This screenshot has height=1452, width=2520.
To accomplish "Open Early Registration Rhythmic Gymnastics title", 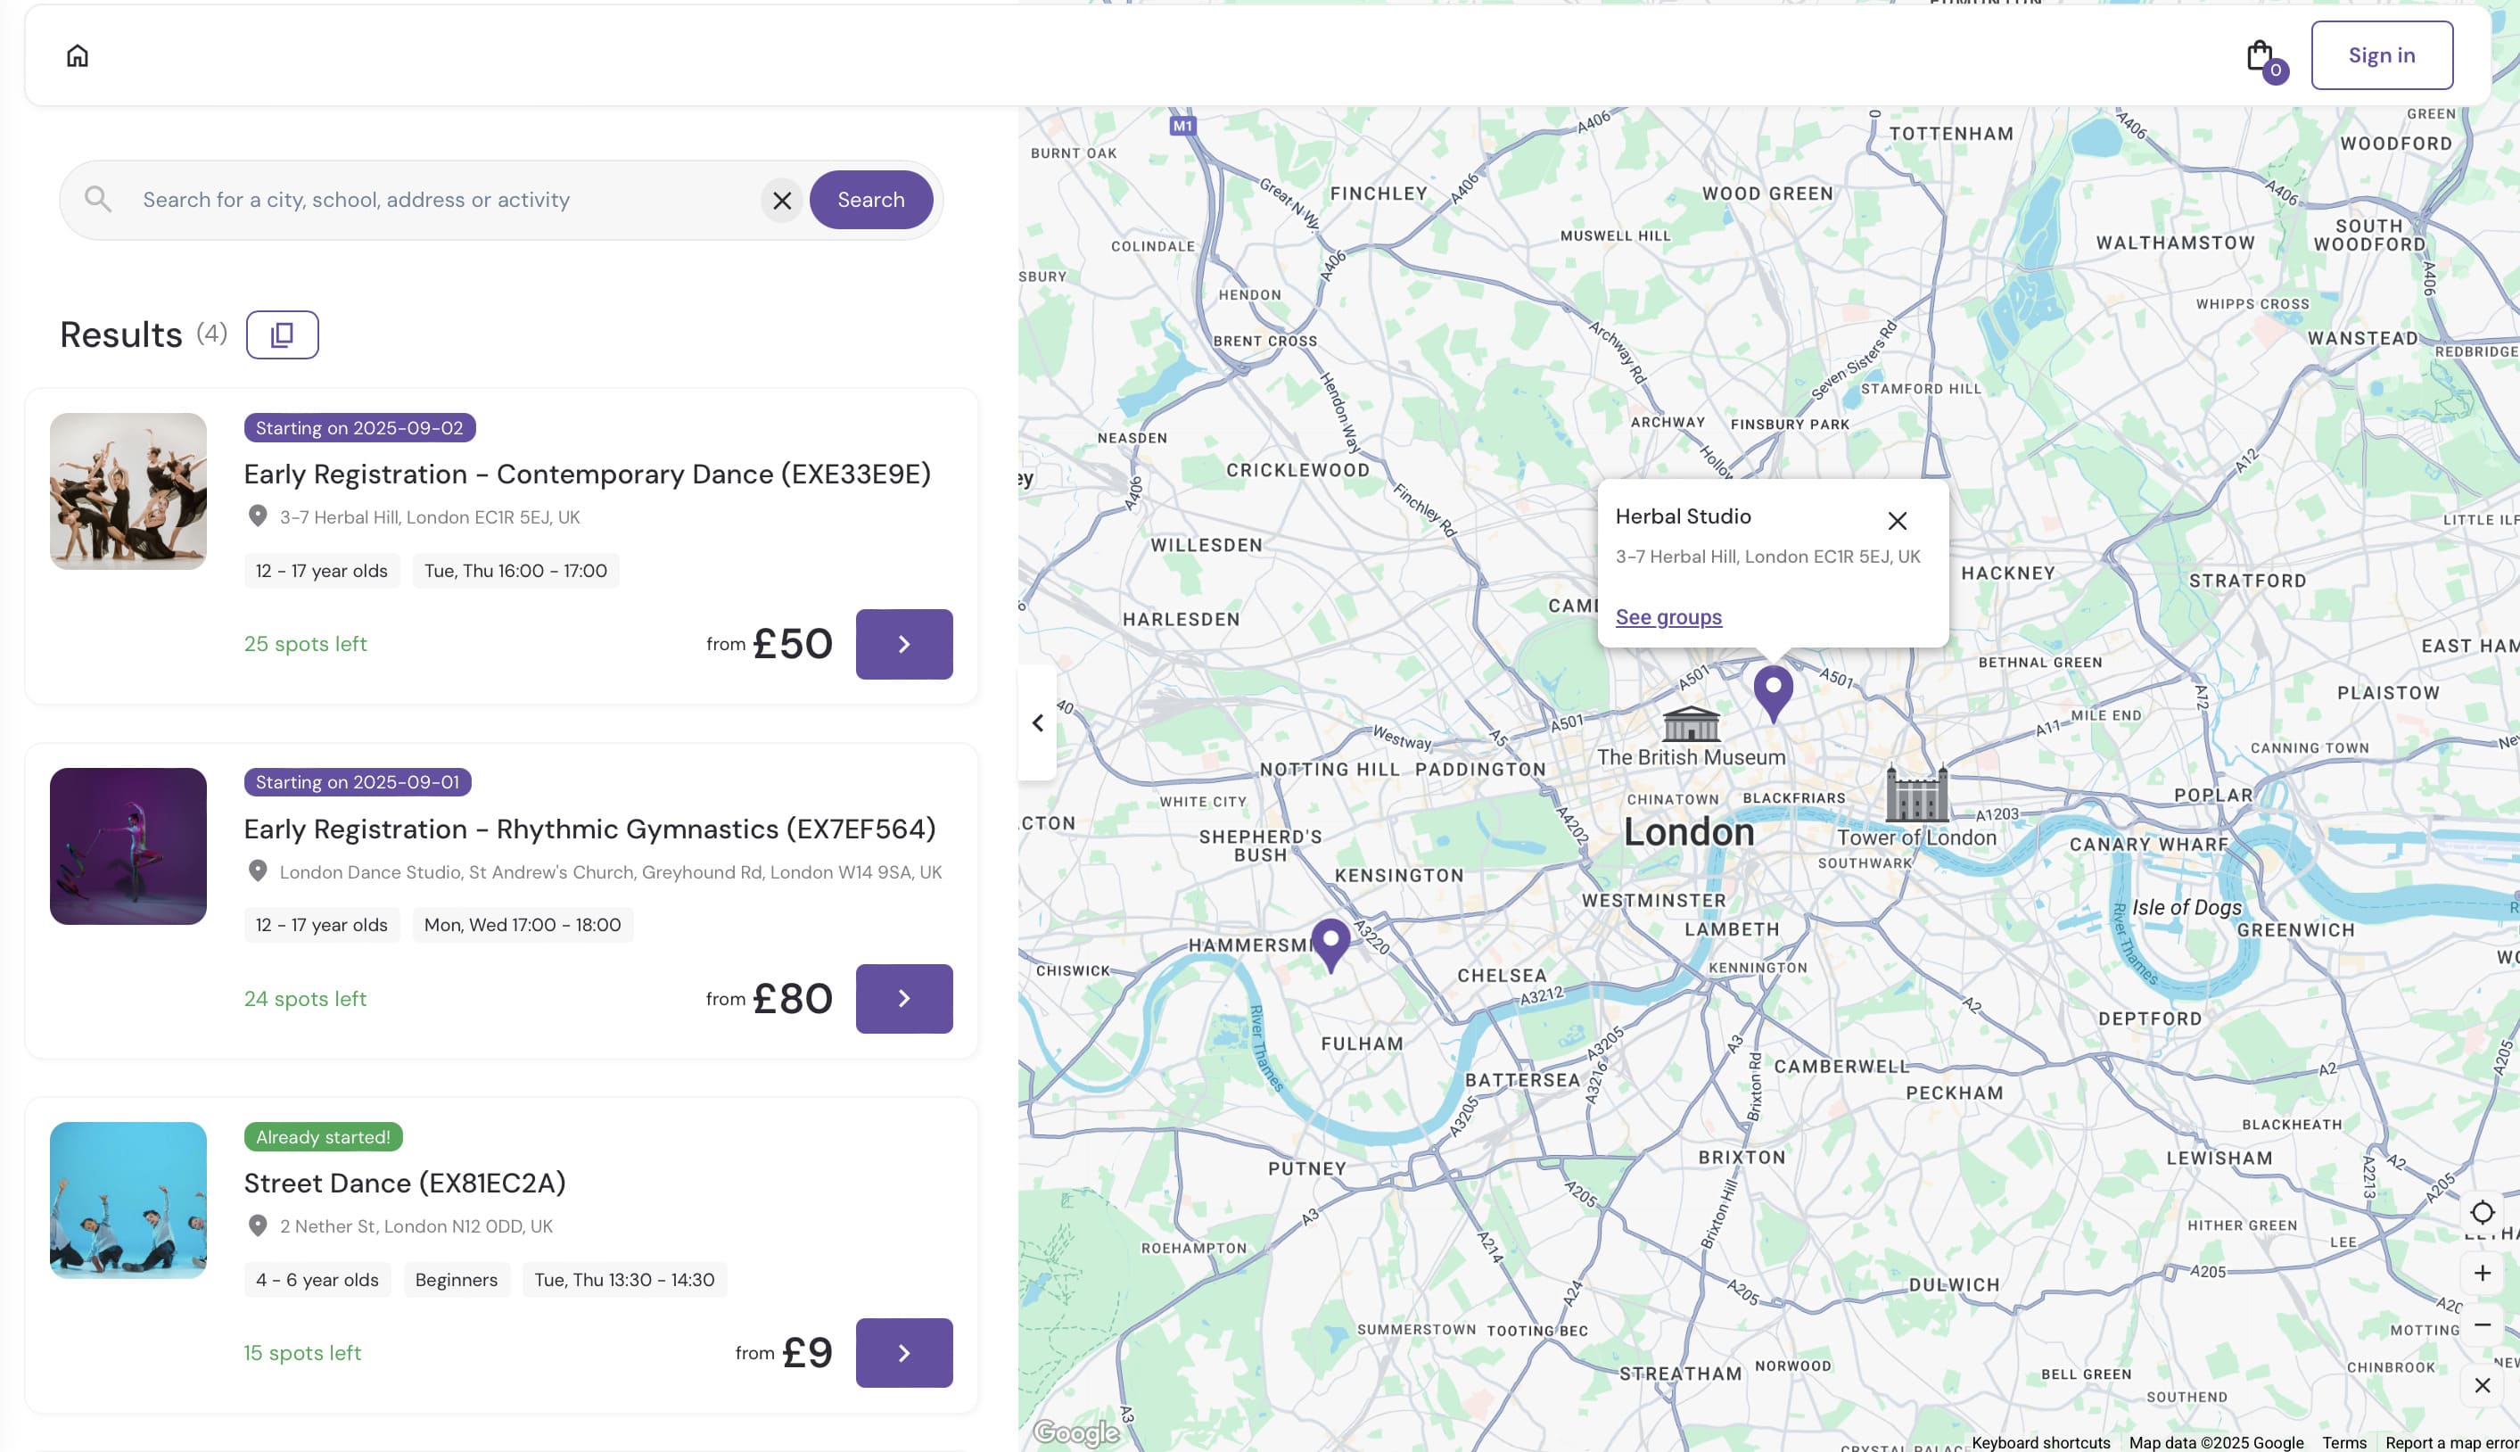I will (x=590, y=829).
